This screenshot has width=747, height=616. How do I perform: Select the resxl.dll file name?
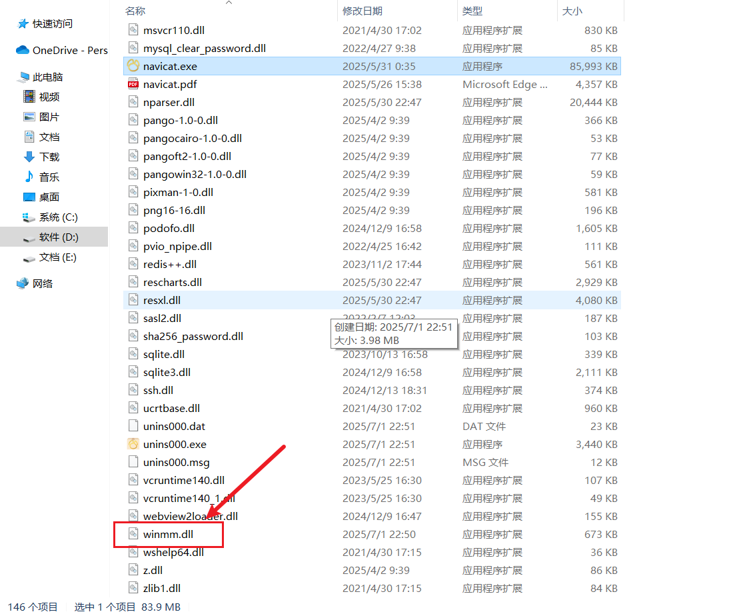point(162,300)
